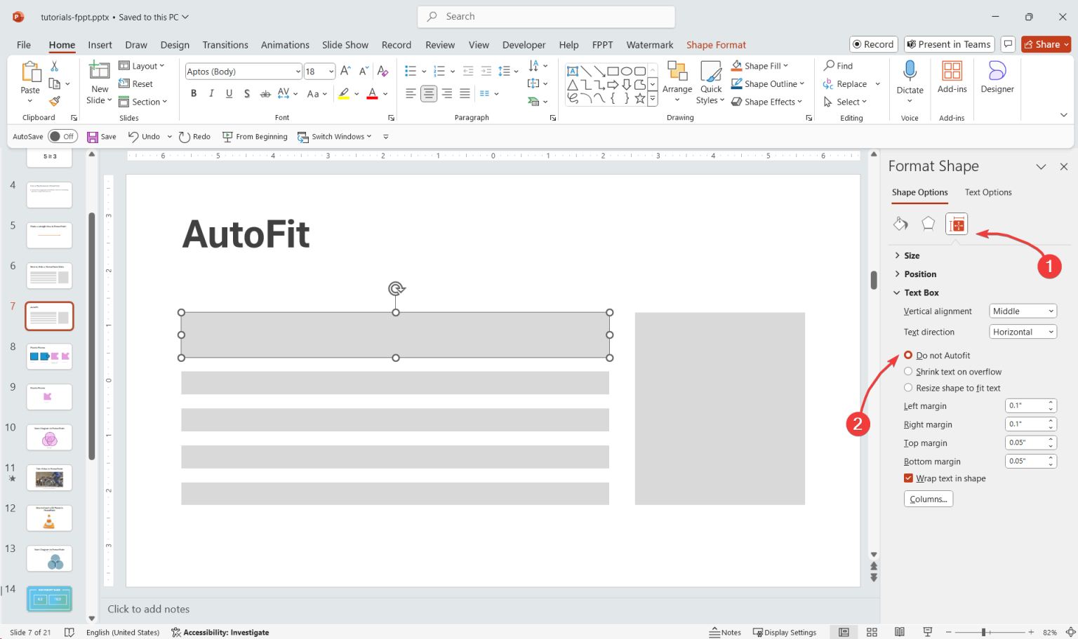Screen dimensions: 1078x639
Task: Choose Resize shape to fit text
Action: coord(952,388)
